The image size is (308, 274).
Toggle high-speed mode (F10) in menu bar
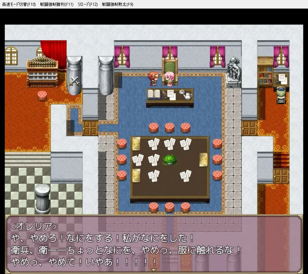coord(19,4)
